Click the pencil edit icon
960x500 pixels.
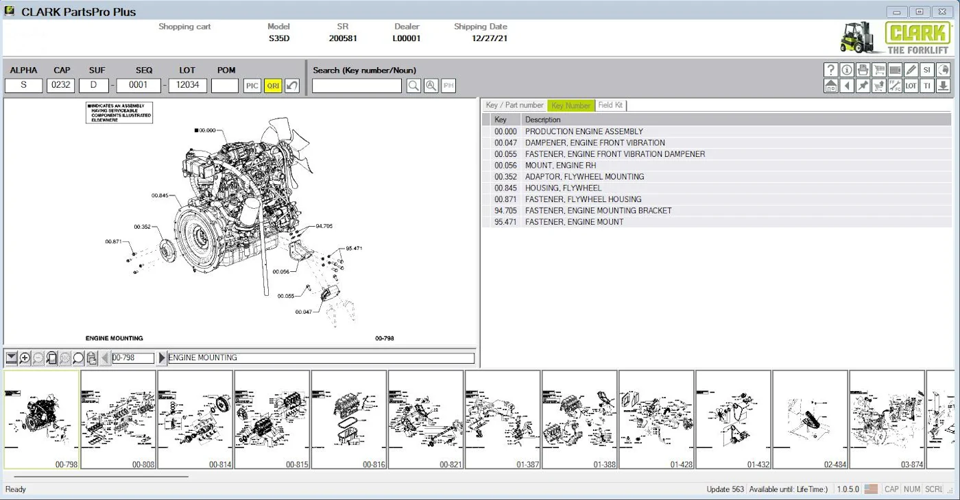click(x=911, y=70)
